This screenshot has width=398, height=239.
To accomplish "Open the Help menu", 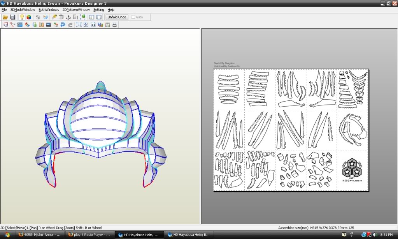I will tap(111, 10).
